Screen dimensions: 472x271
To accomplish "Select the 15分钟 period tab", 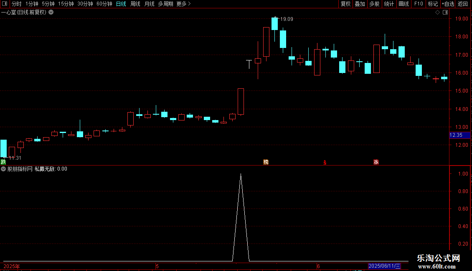I will tap(66, 4).
